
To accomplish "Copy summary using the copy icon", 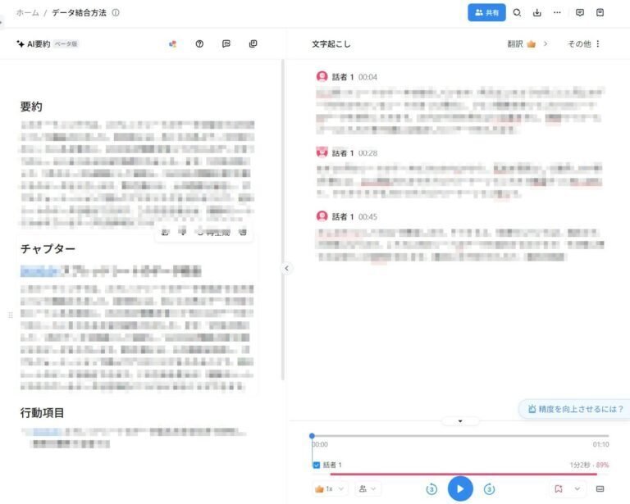I will pos(253,43).
